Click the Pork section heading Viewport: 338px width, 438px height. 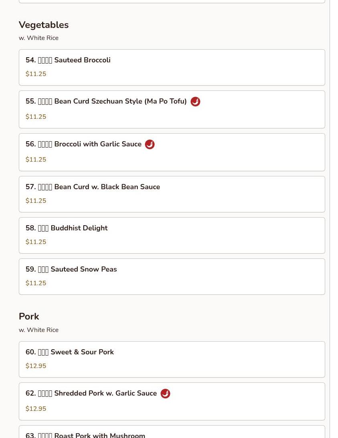29,316
